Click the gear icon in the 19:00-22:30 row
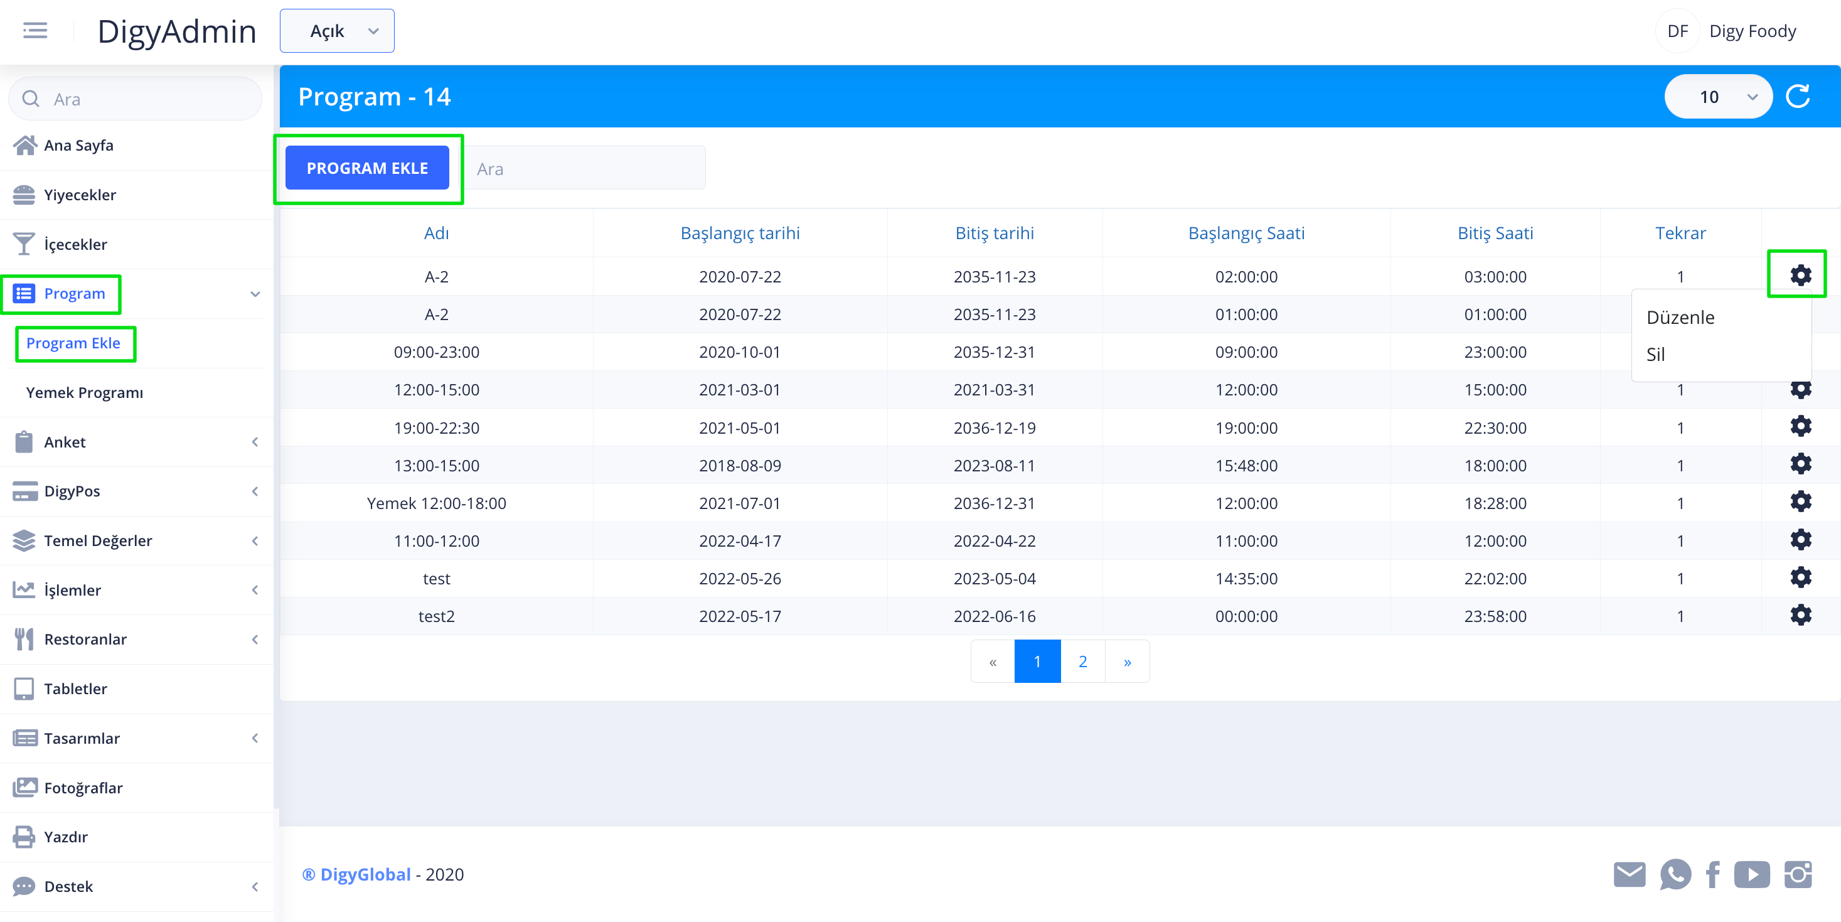This screenshot has height=922, width=1841. pos(1800,427)
